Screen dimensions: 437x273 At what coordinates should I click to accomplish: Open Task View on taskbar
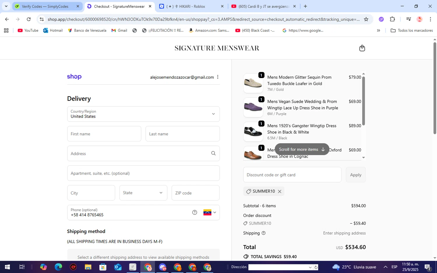pos(22,267)
